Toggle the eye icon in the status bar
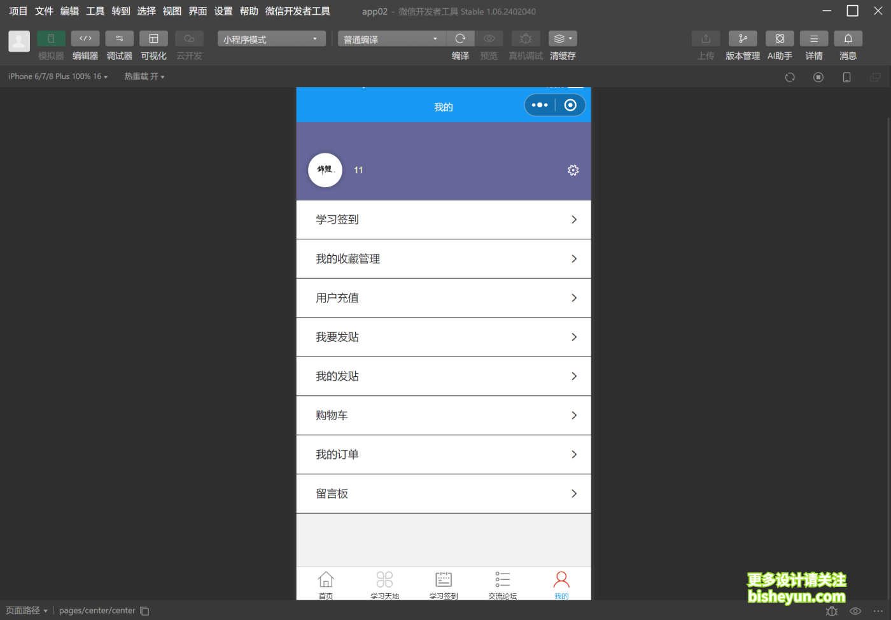Screen dimensions: 891x620 coord(855,610)
